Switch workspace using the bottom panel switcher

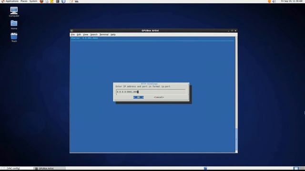299,168
